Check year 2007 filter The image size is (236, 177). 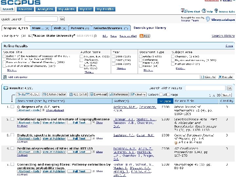pos(114,60)
